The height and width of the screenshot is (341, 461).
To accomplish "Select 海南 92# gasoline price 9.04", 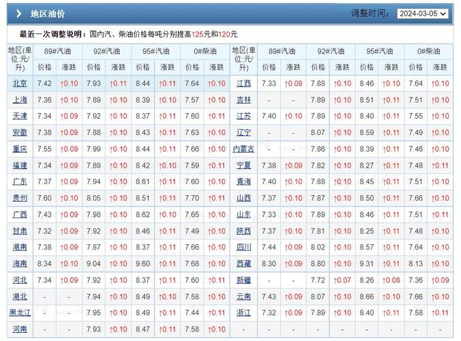I will pos(94,264).
